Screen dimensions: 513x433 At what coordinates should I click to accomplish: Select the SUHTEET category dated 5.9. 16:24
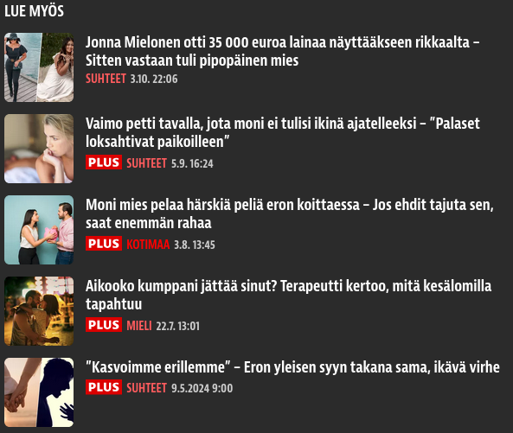(146, 163)
